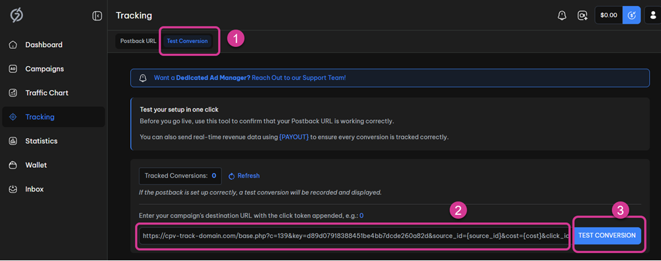The image size is (661, 261).
Task: Click the camera icon in the header
Action: click(582, 16)
